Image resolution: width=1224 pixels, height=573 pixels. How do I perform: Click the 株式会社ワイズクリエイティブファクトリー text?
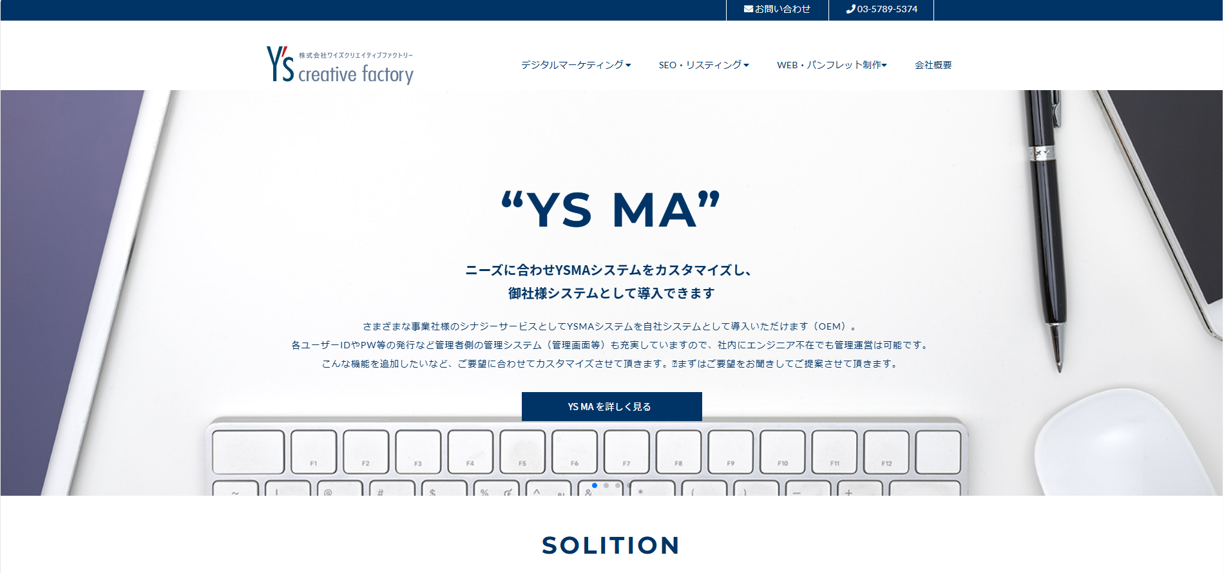(356, 55)
